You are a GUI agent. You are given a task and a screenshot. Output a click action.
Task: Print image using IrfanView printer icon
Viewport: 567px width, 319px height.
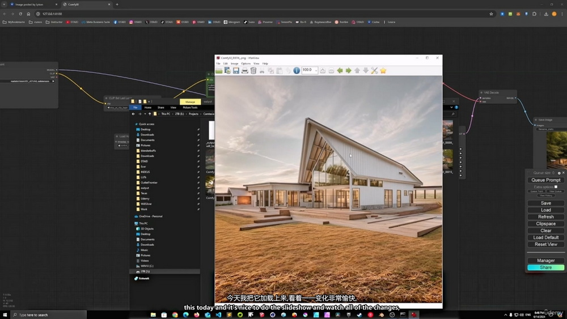point(245,71)
